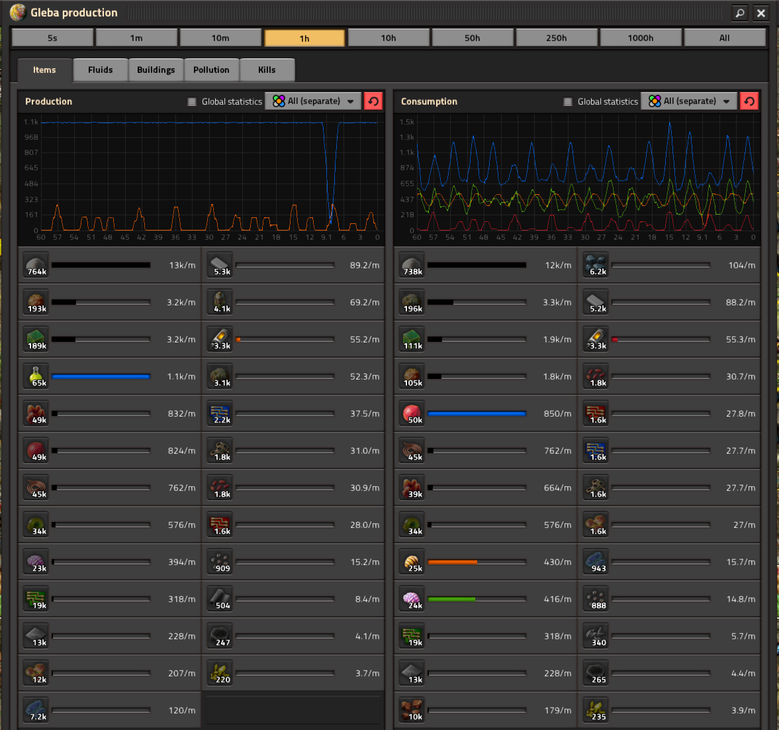Open the search magnifier in the title bar
The width and height of the screenshot is (779, 730).
(x=739, y=13)
